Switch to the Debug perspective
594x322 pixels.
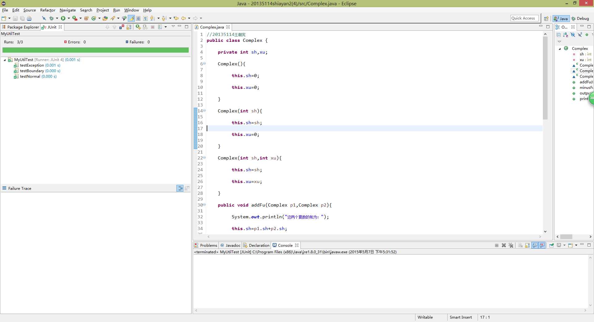pos(580,19)
